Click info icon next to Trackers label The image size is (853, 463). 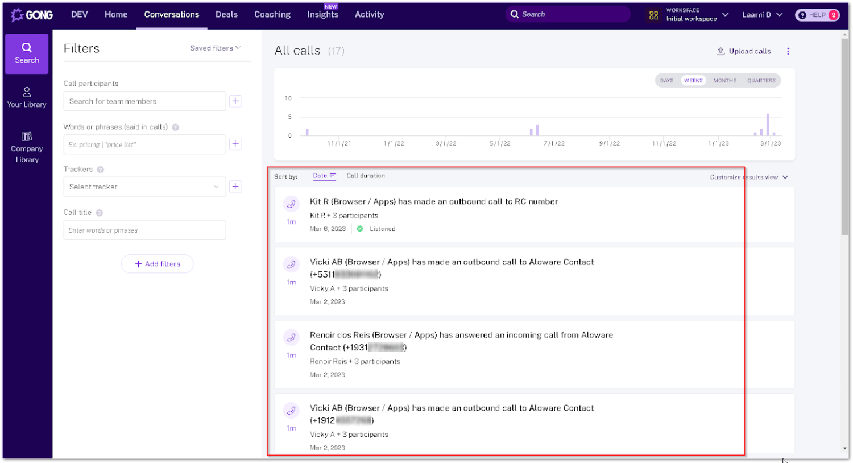pos(101,170)
